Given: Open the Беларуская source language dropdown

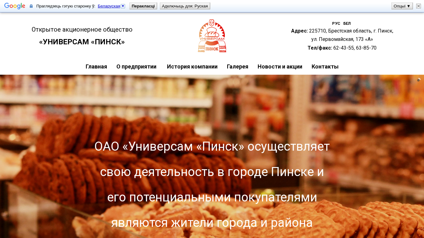Looking at the screenshot, I should [111, 6].
